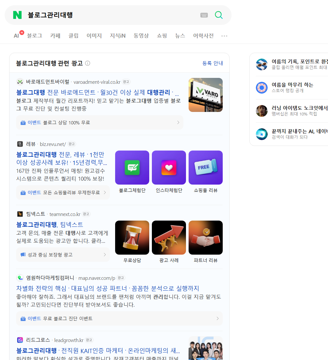The image size is (328, 360).
Task: Click the VARO billboard thumbnail
Action: tap(206, 95)
